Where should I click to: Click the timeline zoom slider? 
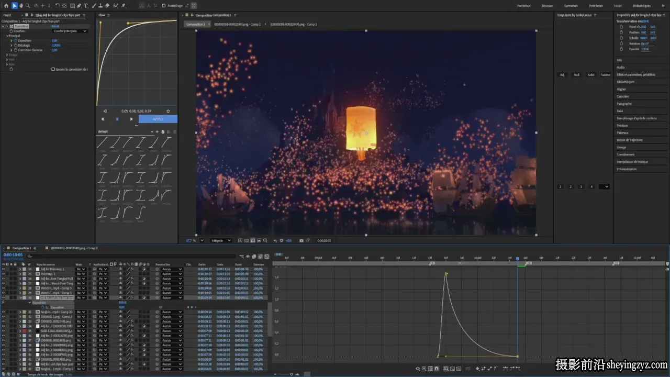(x=291, y=374)
